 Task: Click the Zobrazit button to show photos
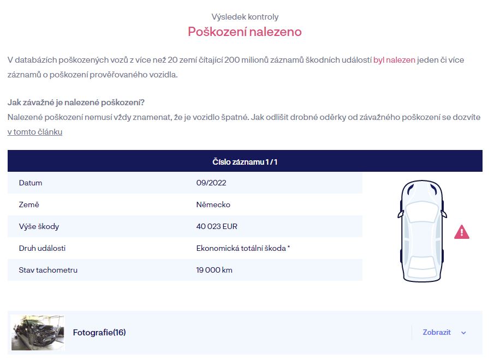click(x=437, y=332)
